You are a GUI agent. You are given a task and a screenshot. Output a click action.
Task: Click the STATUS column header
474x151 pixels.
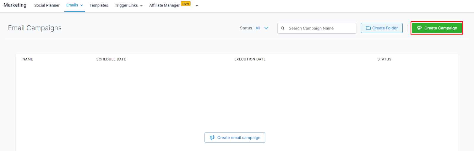coord(385,59)
